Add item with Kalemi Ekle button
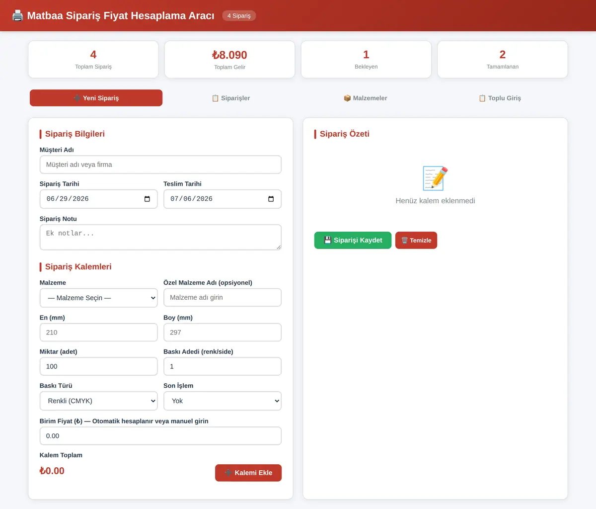This screenshot has width=596, height=509. pos(248,473)
